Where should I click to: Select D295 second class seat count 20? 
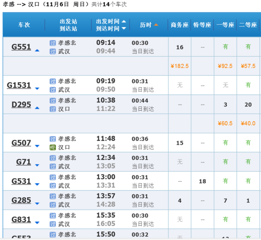248,105
